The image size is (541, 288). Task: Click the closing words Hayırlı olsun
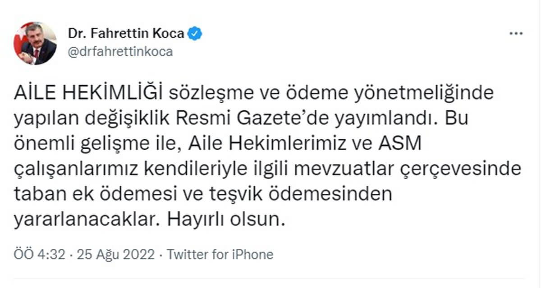(226, 219)
